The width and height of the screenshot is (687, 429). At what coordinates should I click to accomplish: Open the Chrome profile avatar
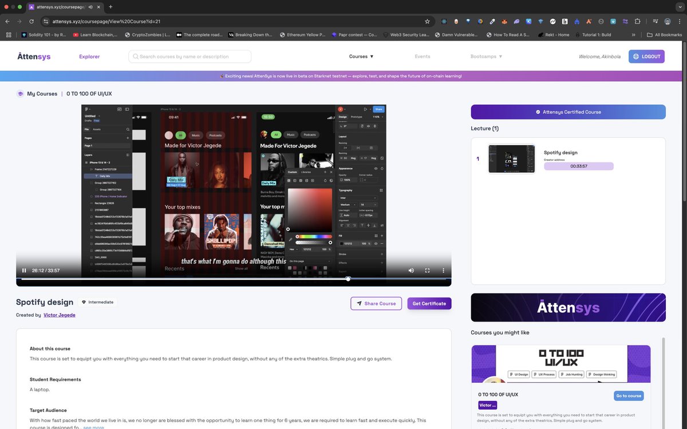point(668,21)
